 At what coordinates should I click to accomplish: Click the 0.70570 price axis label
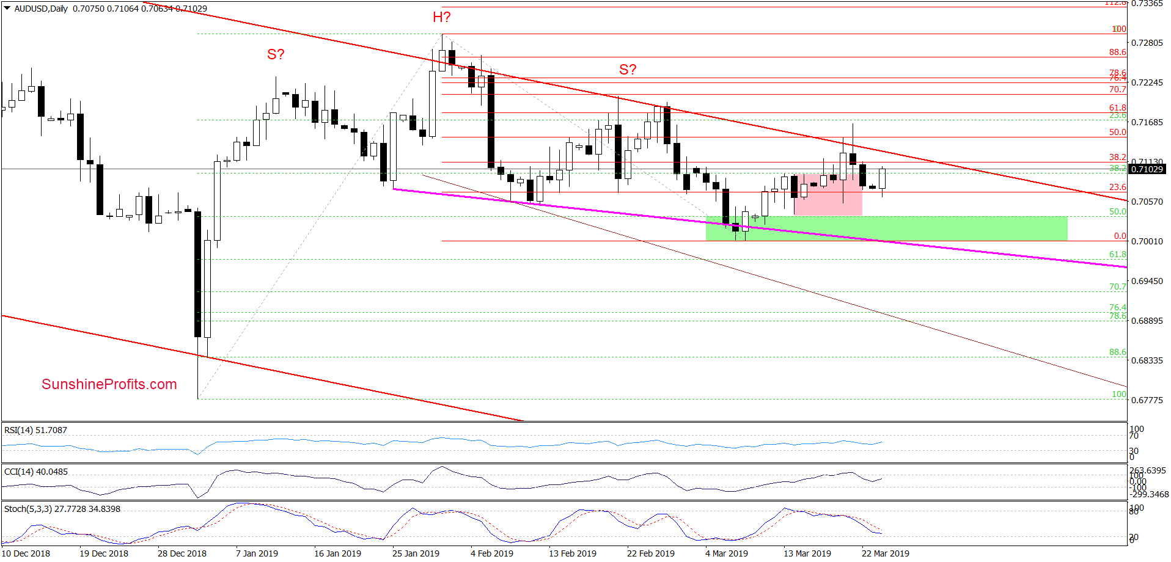click(1147, 202)
